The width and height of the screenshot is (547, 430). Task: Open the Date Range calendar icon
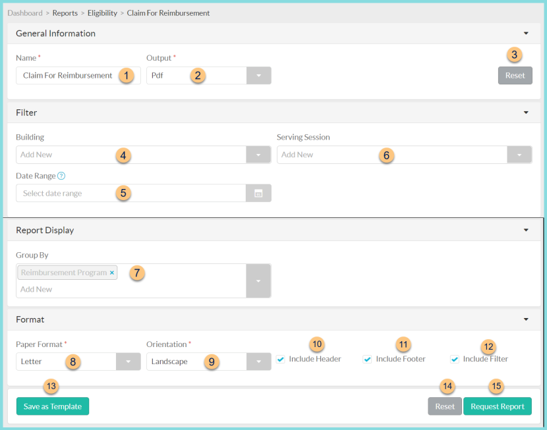(258, 193)
